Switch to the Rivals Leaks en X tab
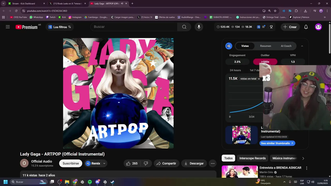 click(68, 4)
